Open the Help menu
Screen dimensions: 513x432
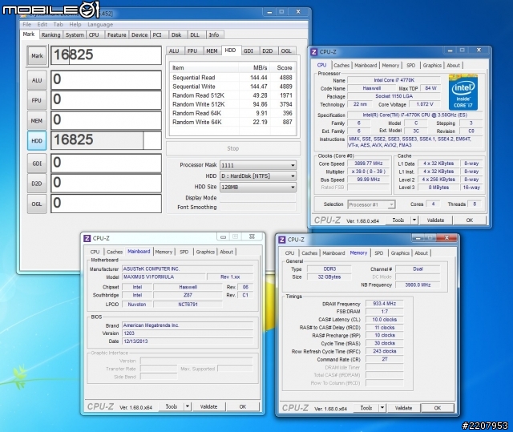coord(75,24)
